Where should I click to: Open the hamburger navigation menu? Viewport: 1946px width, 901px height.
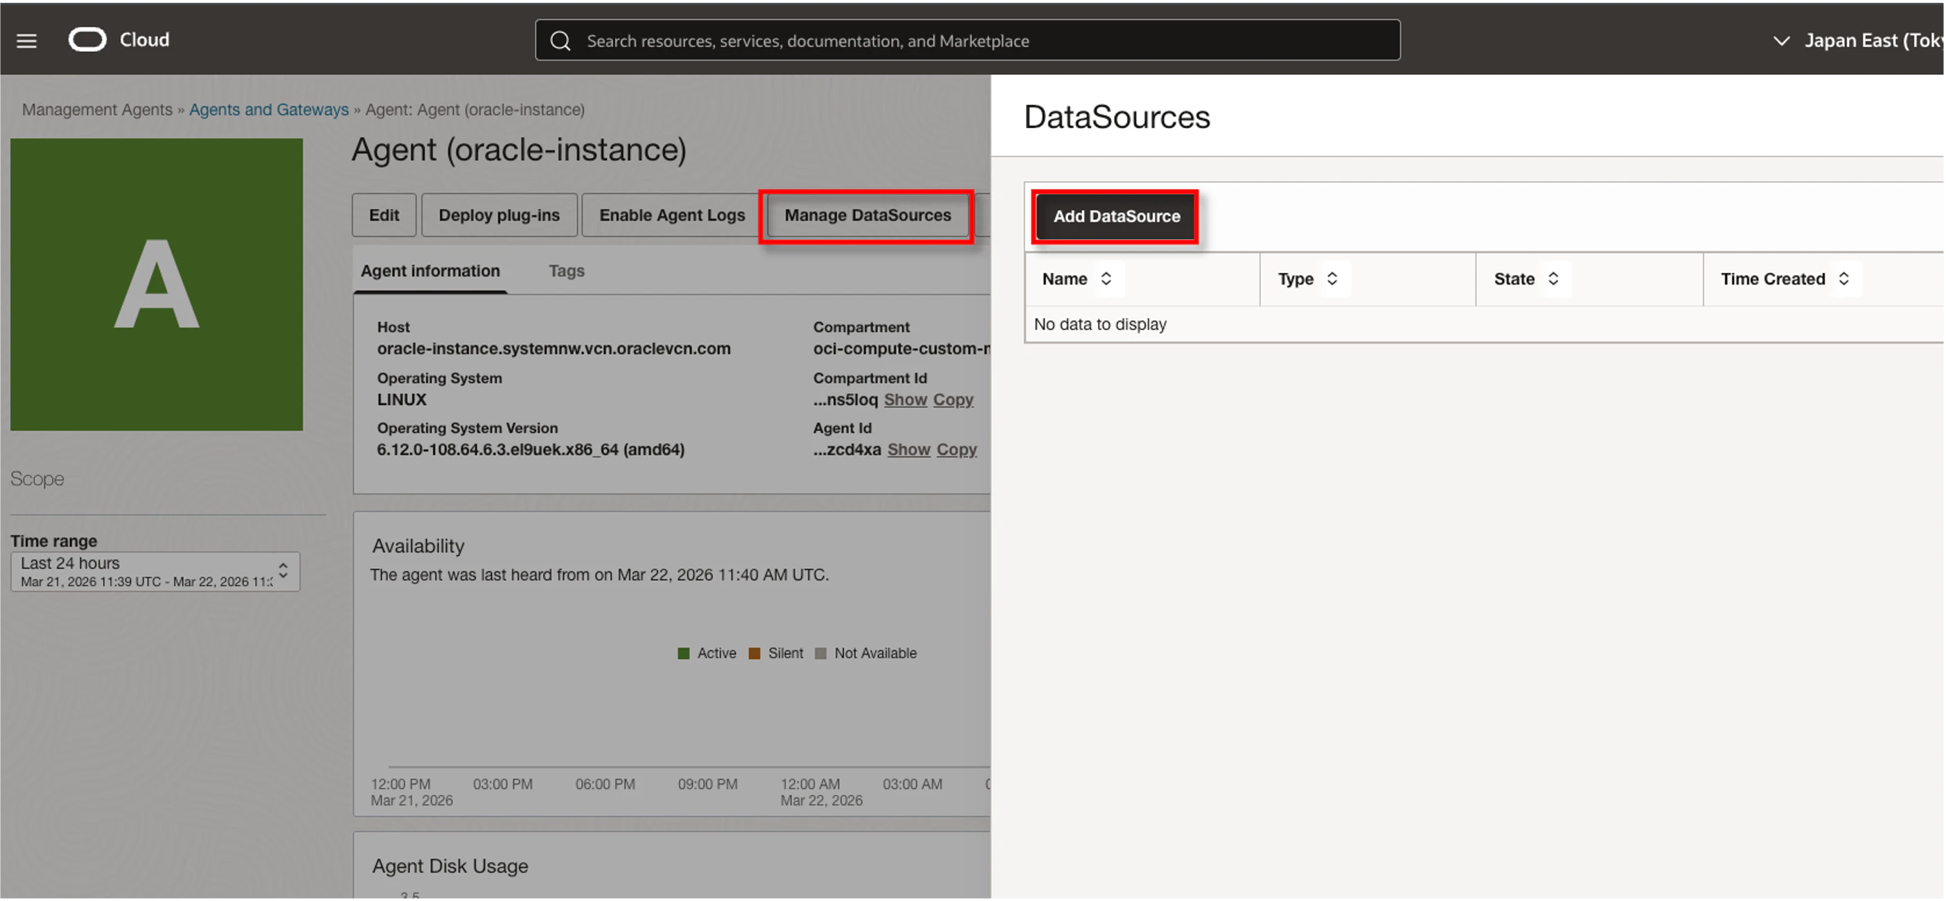26,41
